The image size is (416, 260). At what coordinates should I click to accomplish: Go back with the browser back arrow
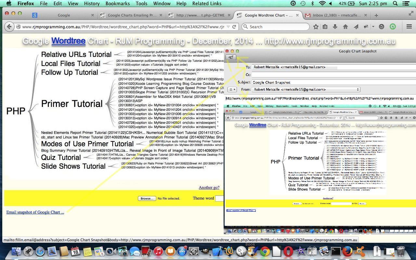click(x=9, y=27)
